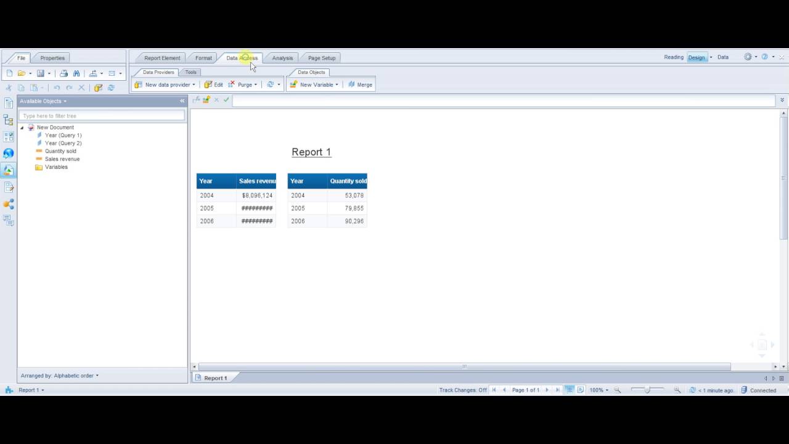The width and height of the screenshot is (789, 444).
Task: Click the Edit data provider button
Action: (214, 84)
